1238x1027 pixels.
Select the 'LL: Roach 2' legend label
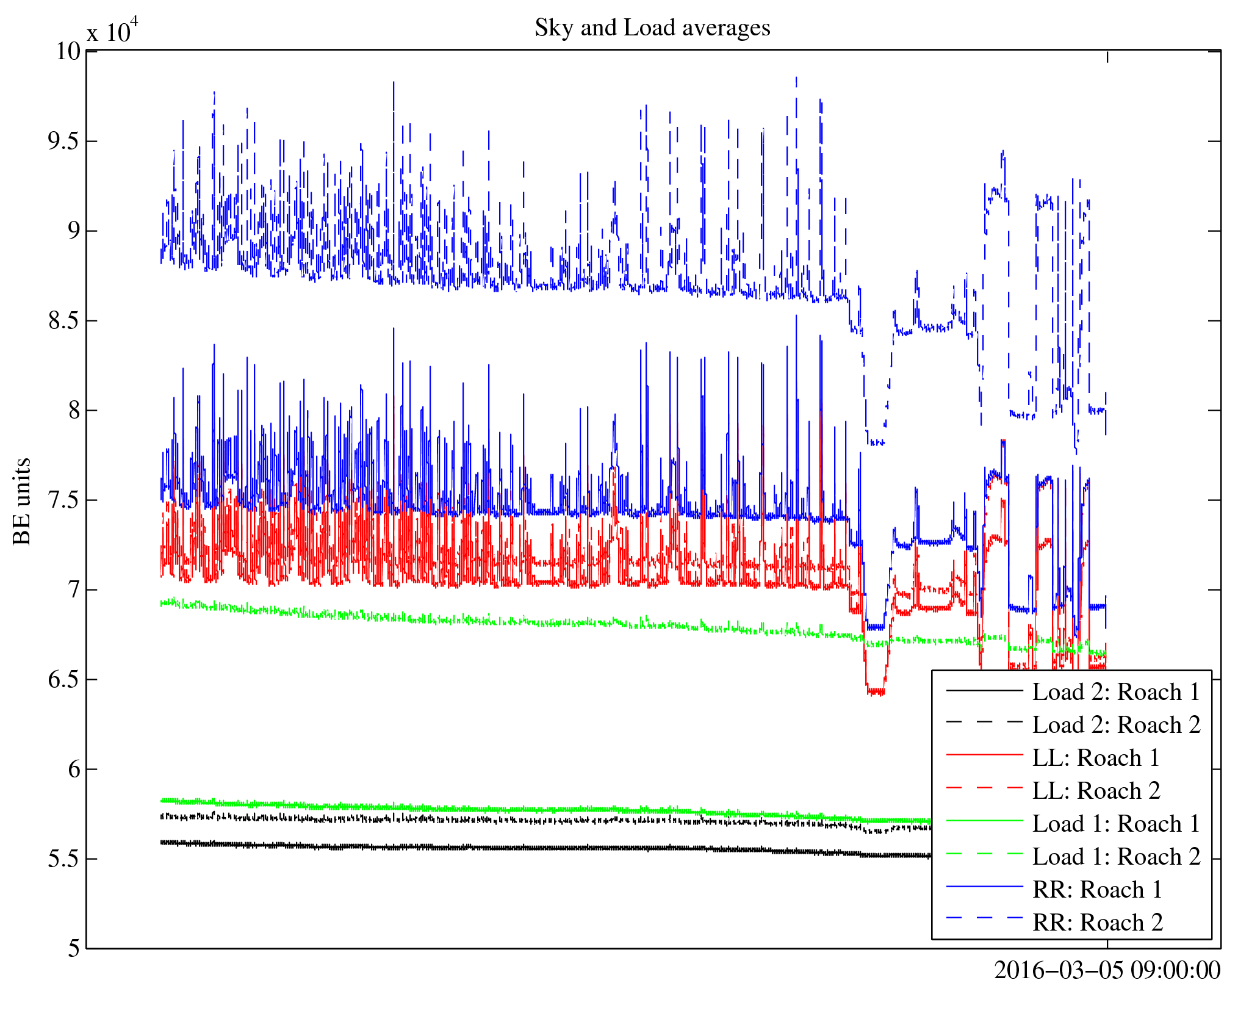coord(1096,791)
